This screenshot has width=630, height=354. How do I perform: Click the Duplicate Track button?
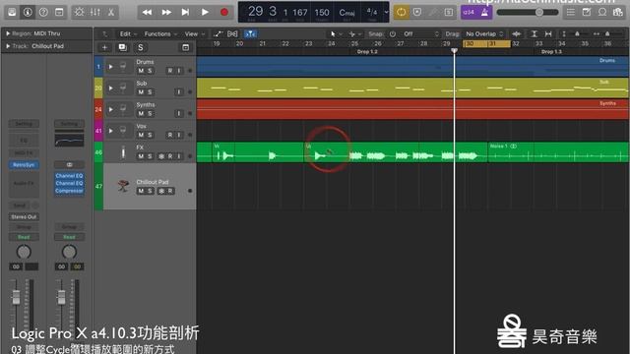122,48
